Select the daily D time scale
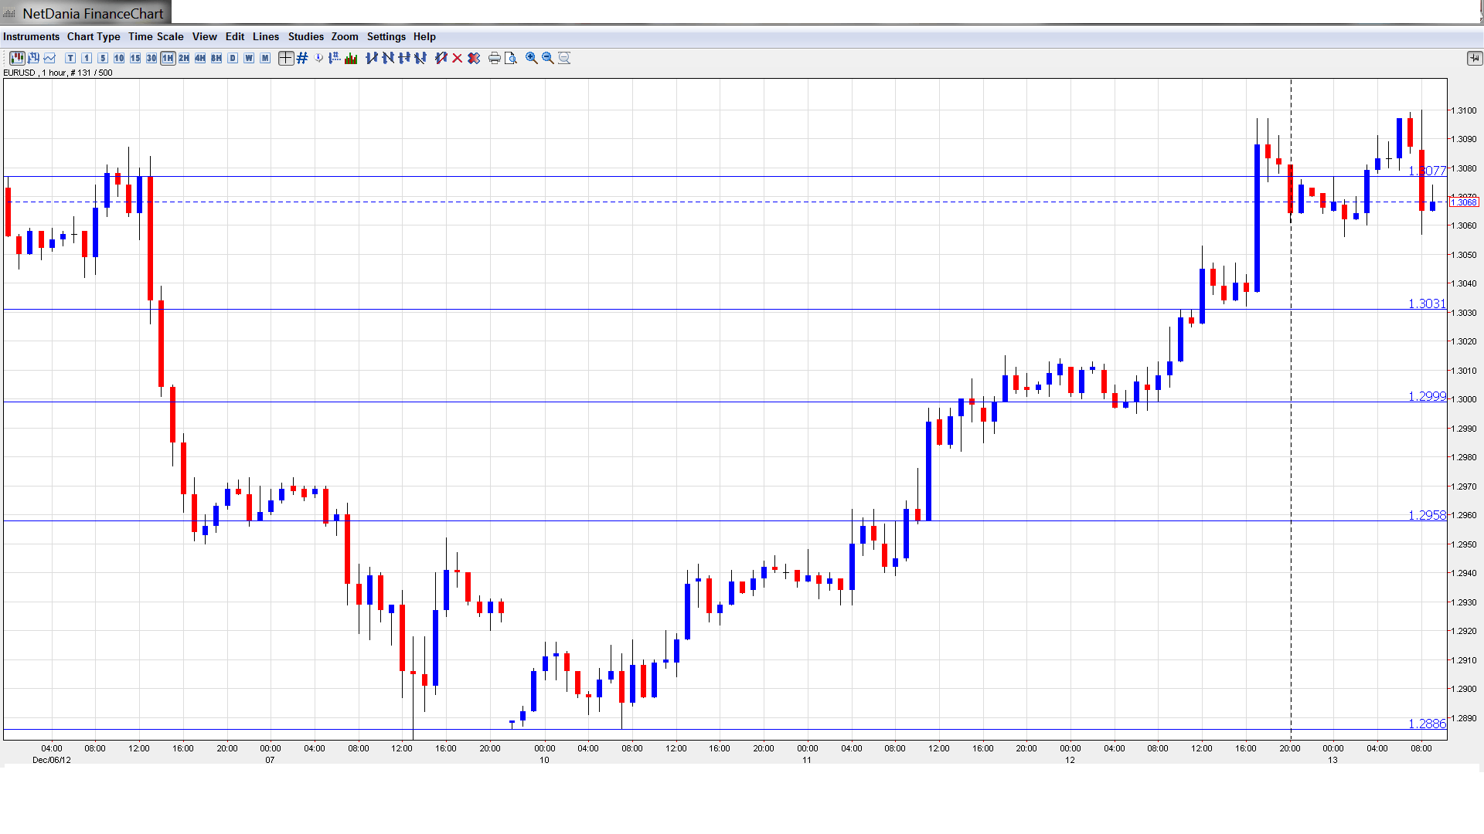 click(233, 58)
